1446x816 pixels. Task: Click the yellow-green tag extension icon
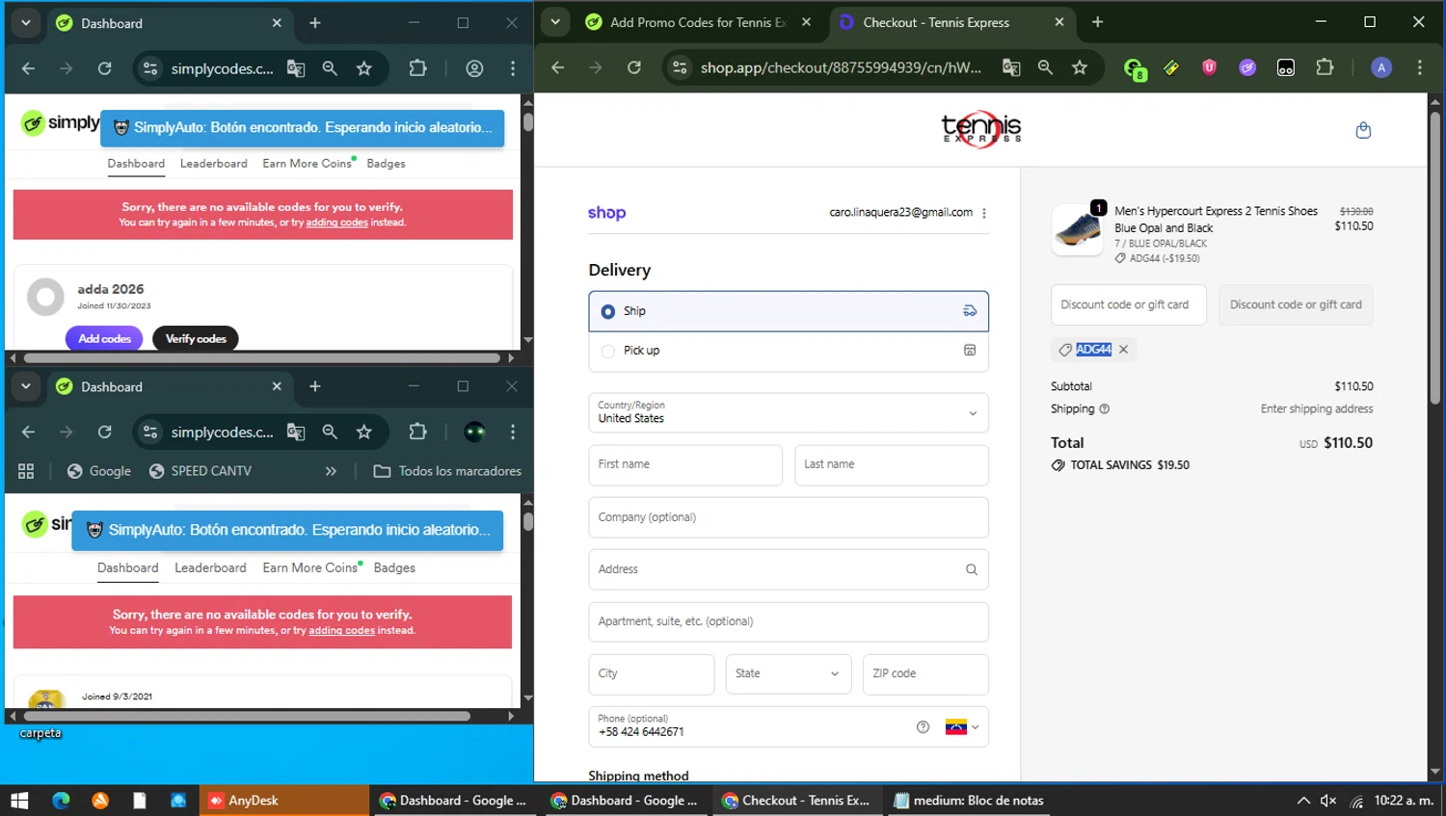(1171, 67)
